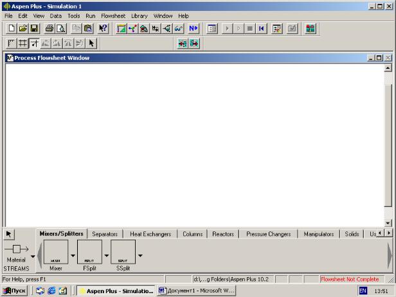The height and width of the screenshot is (297, 396).
Task: Open the Library menu
Action: pyautogui.click(x=139, y=16)
